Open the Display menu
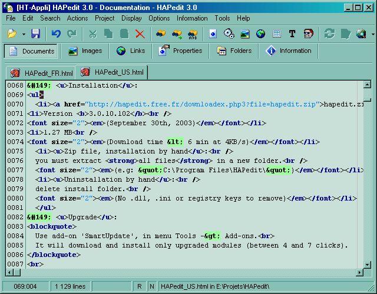Viewport: 377px width, 294px height. point(131,18)
